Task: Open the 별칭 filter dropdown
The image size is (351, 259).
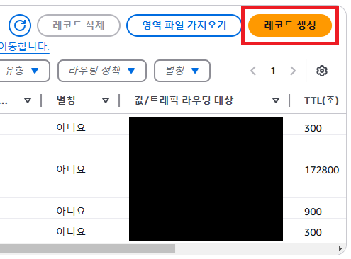Action: 182,71
